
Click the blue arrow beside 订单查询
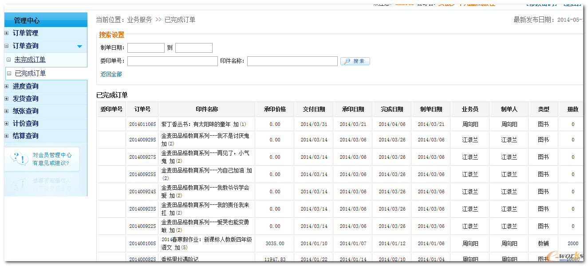79,46
